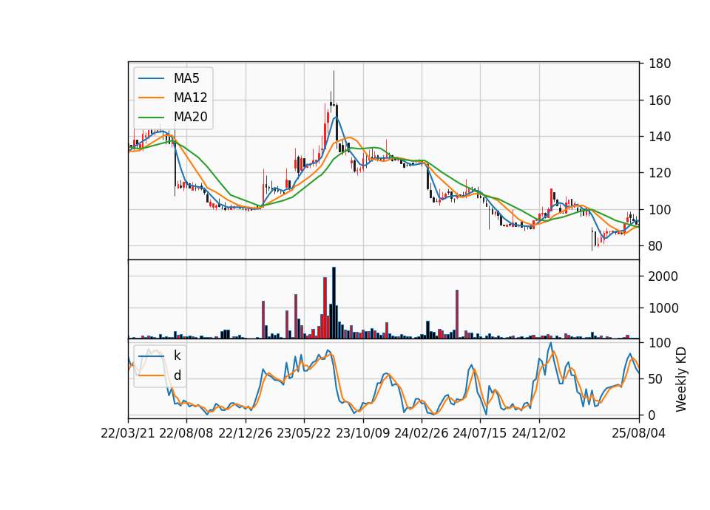Click the 50 tick on Weekly KD axis
The width and height of the screenshot is (710, 510).
tap(655, 379)
